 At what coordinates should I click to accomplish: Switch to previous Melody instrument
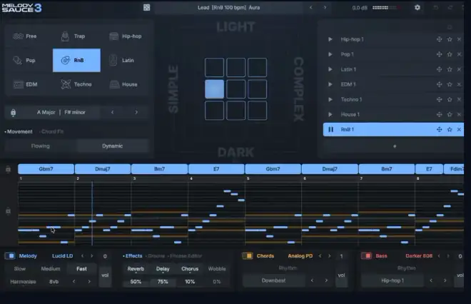point(82,256)
